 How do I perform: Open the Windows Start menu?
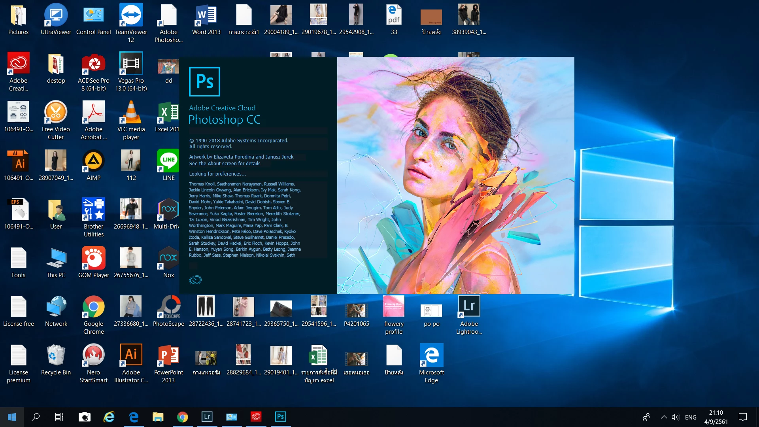pos(12,417)
